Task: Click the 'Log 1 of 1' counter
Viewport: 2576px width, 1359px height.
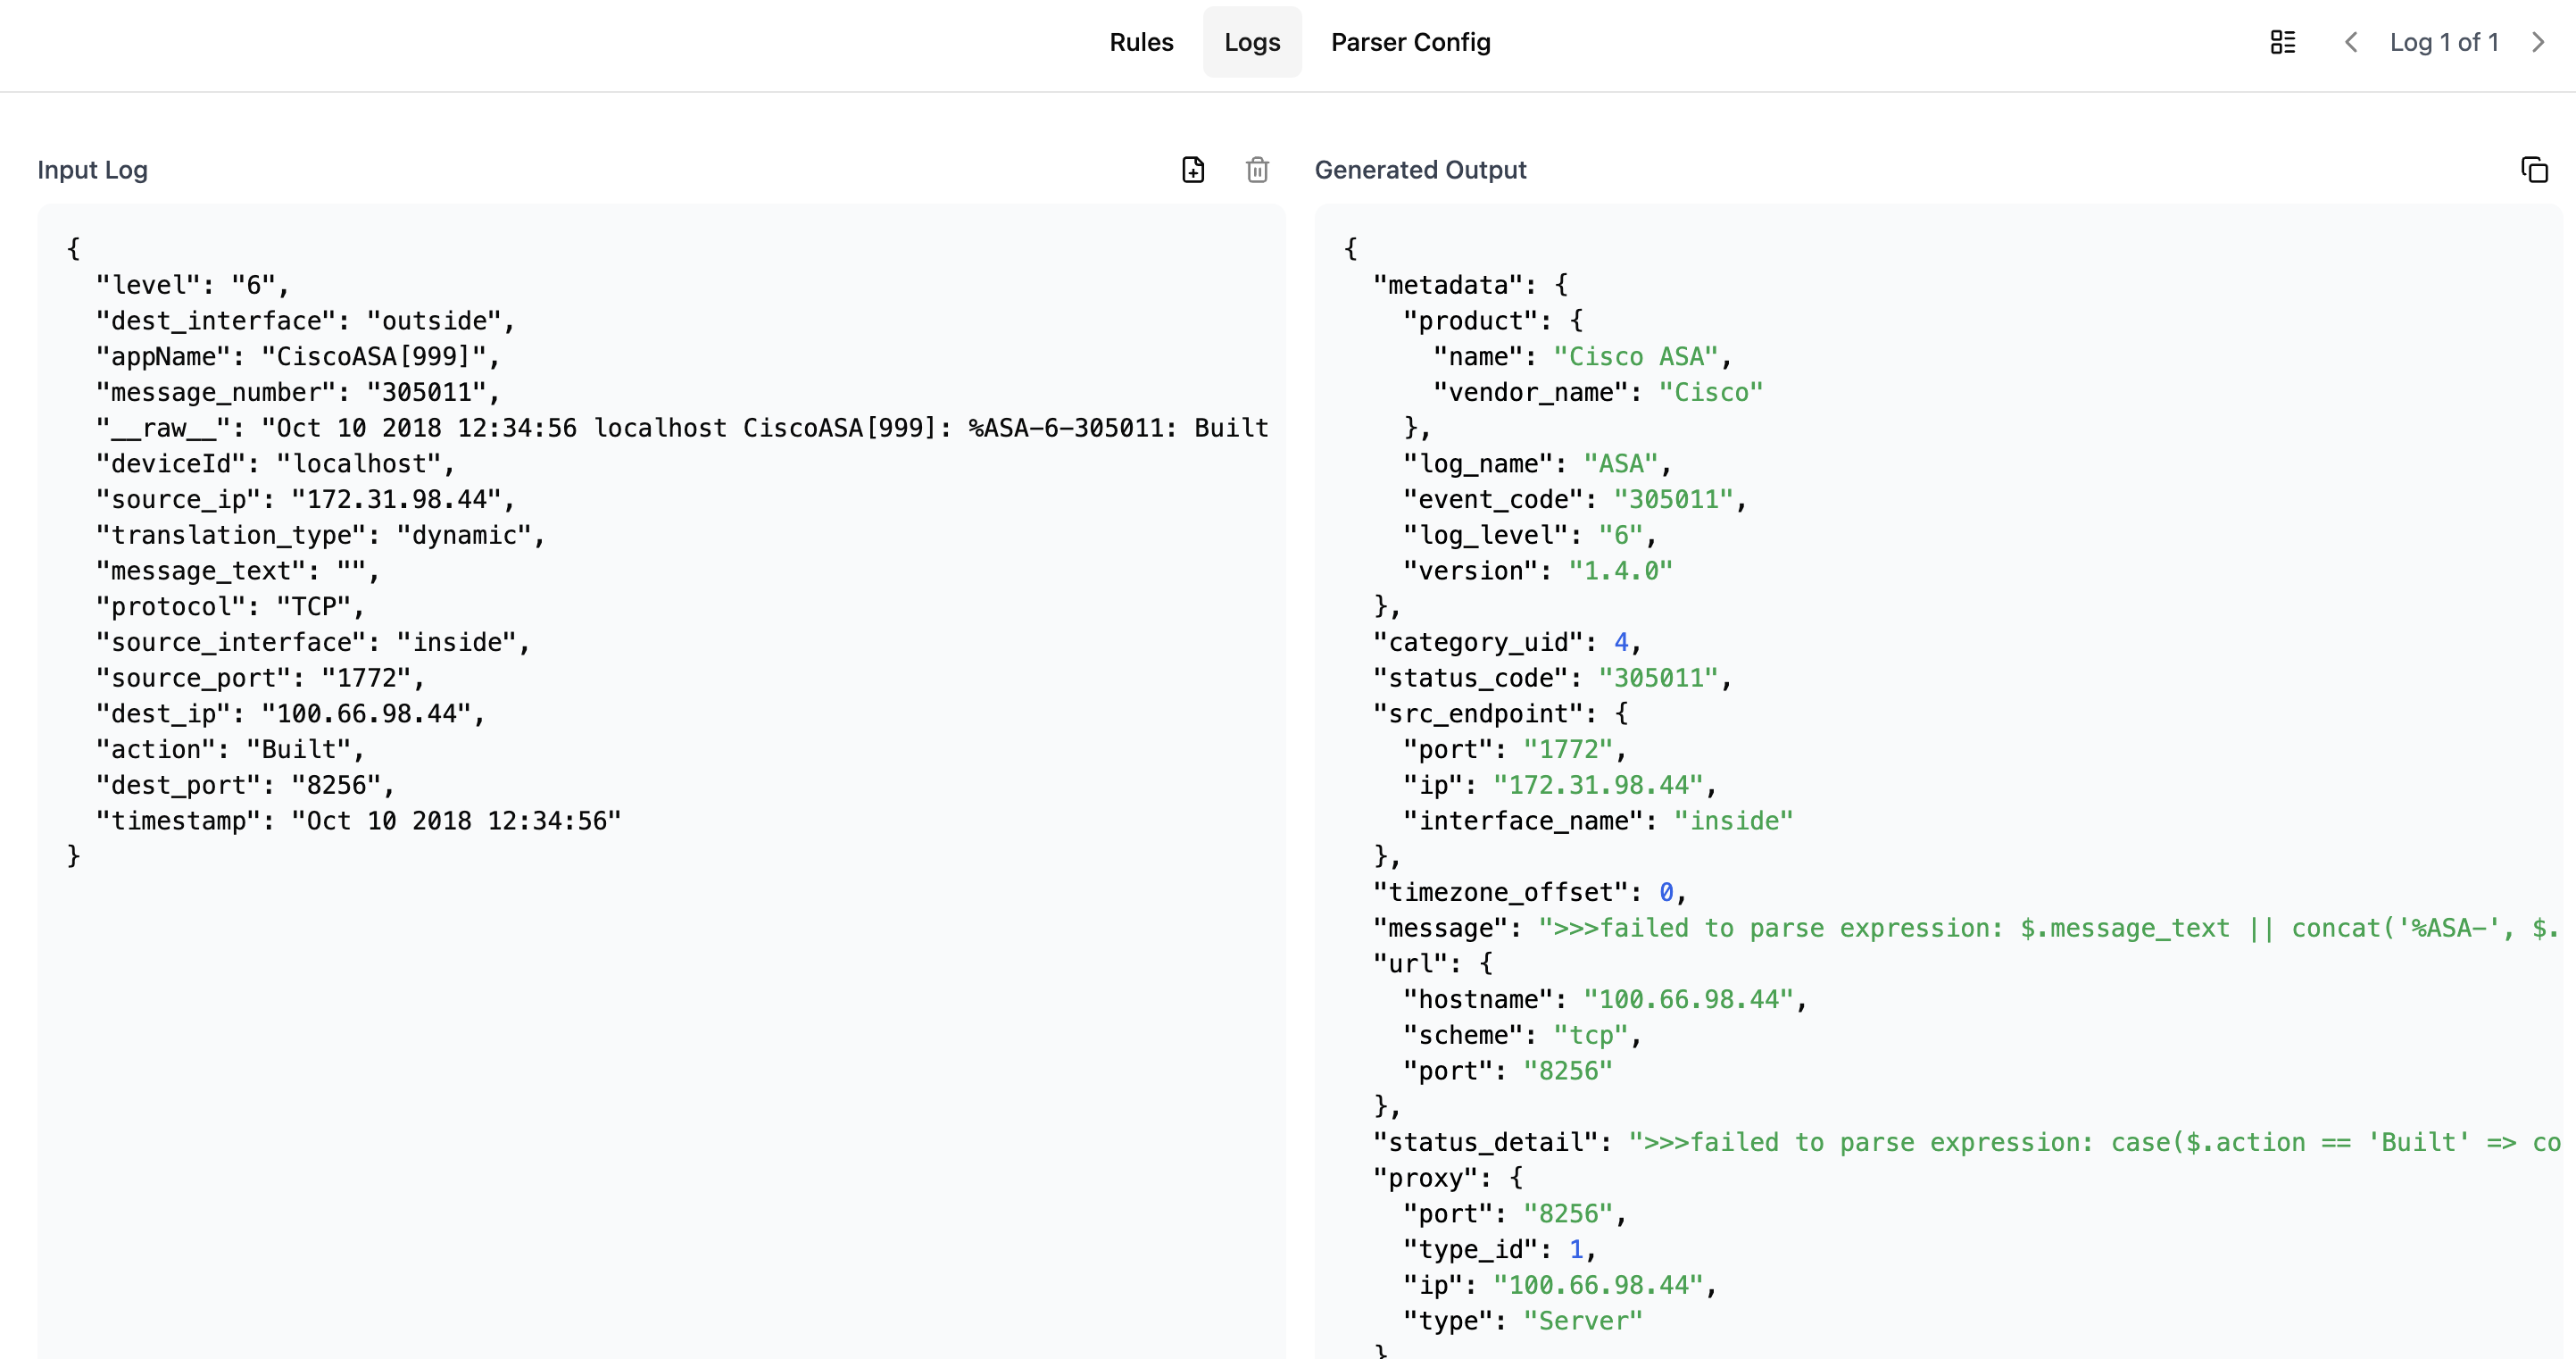Action: [2444, 42]
